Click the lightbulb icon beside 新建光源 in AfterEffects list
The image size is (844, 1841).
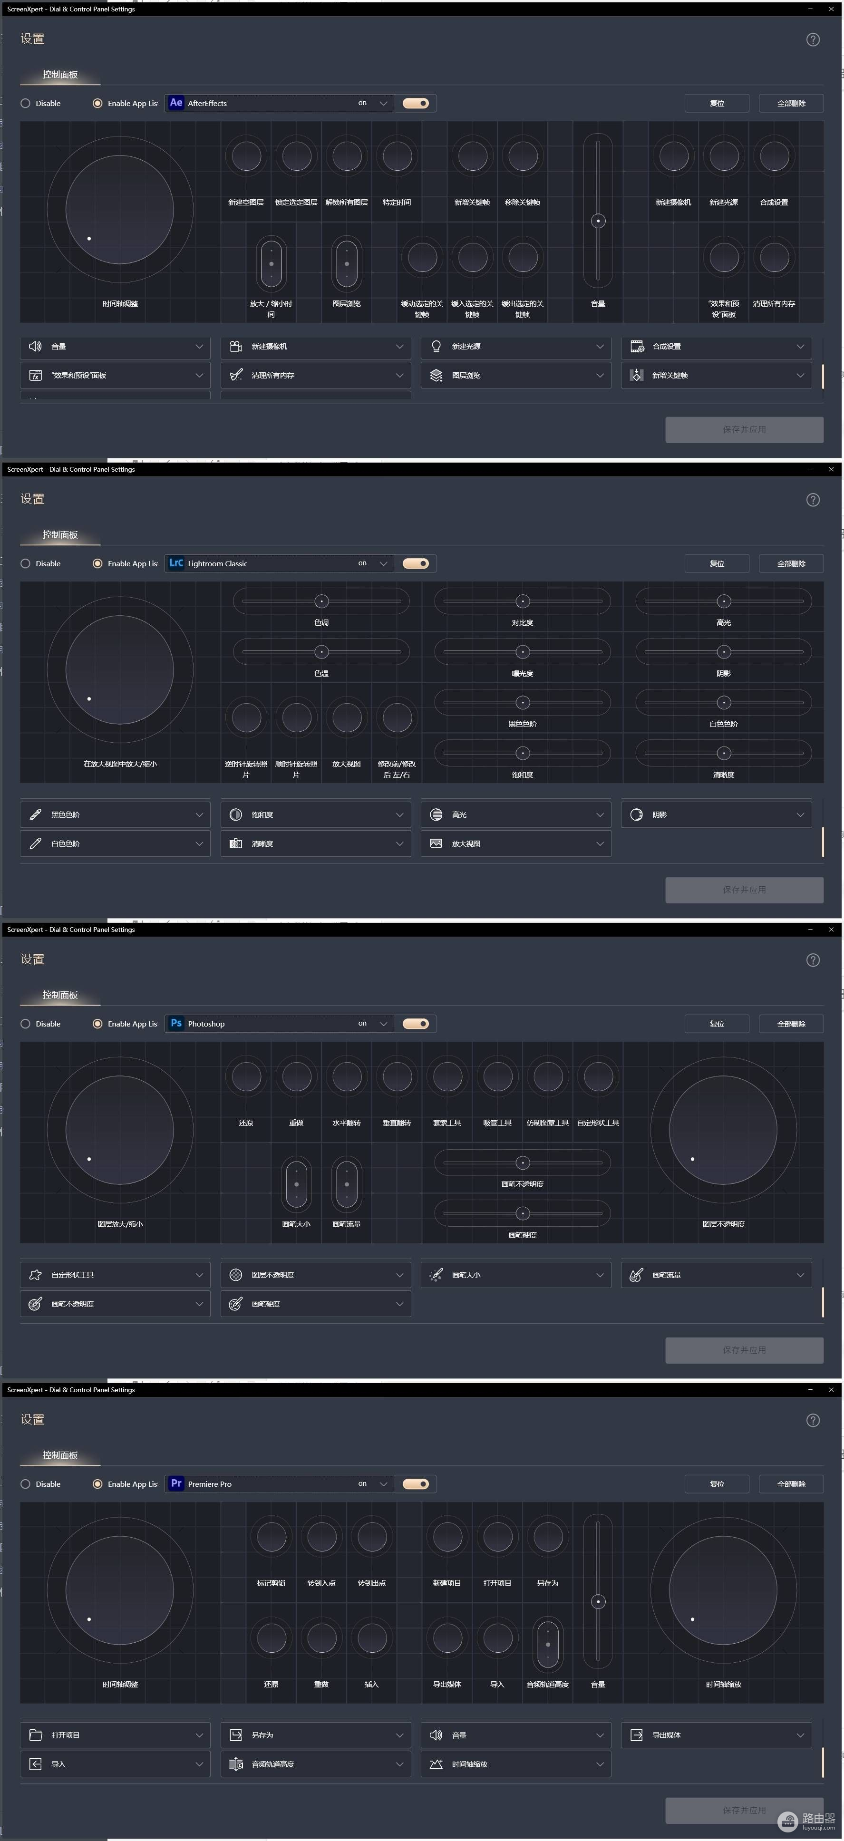(436, 346)
